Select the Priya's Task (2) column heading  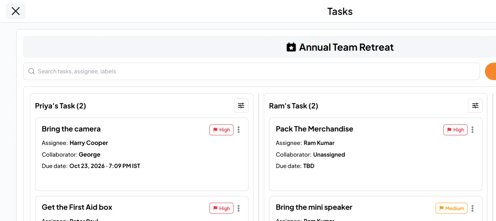pyautogui.click(x=60, y=106)
